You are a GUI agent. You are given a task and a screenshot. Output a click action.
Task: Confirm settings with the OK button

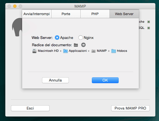click(105, 80)
